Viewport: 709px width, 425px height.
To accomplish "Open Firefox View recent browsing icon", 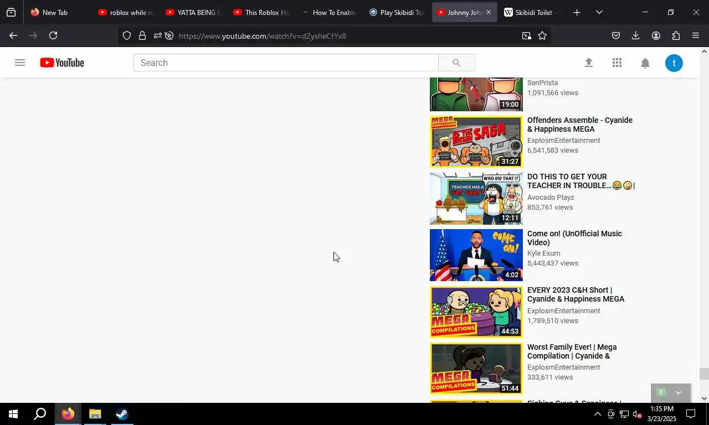I will click(11, 12).
